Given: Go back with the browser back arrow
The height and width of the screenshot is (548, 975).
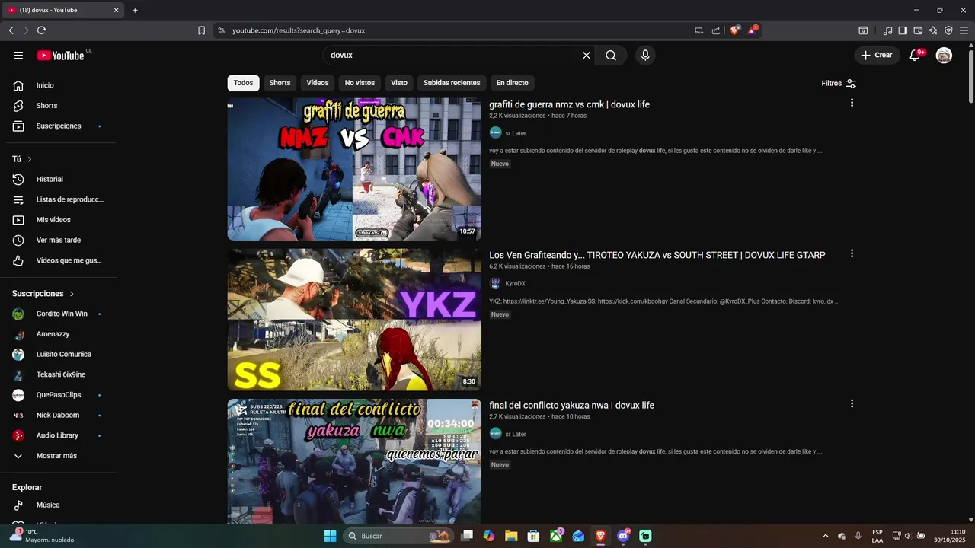Looking at the screenshot, I should (x=11, y=30).
